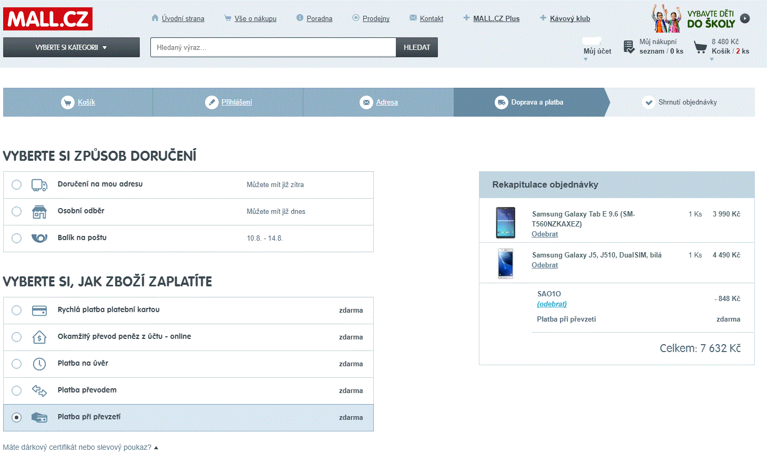Click wallet icon for Platba při převzetí
This screenshot has height=454, width=767.
click(39, 417)
